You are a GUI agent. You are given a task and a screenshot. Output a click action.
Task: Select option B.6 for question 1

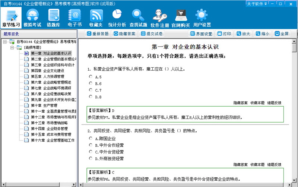pos(91,83)
